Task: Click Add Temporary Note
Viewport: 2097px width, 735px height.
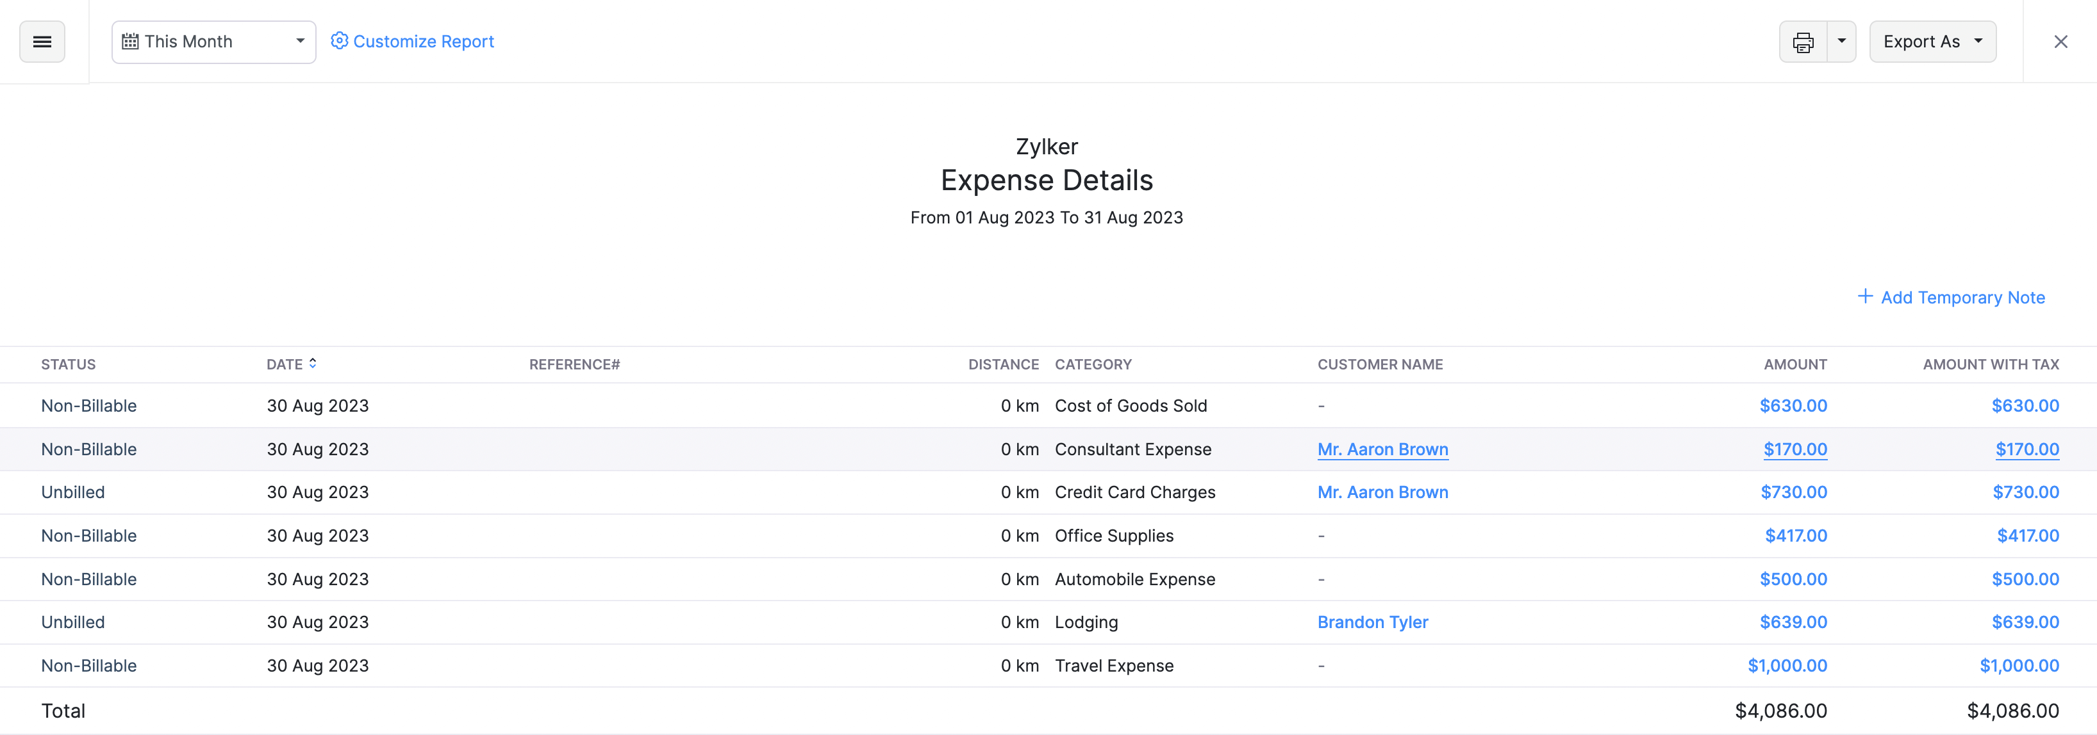Action: point(1962,297)
